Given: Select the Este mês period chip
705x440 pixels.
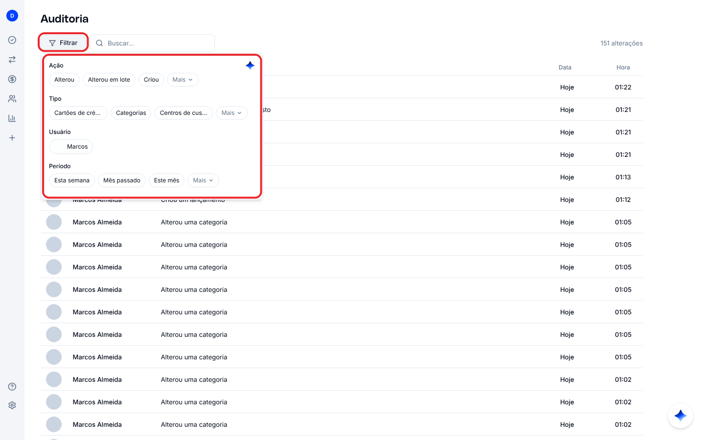Looking at the screenshot, I should pyautogui.click(x=167, y=180).
